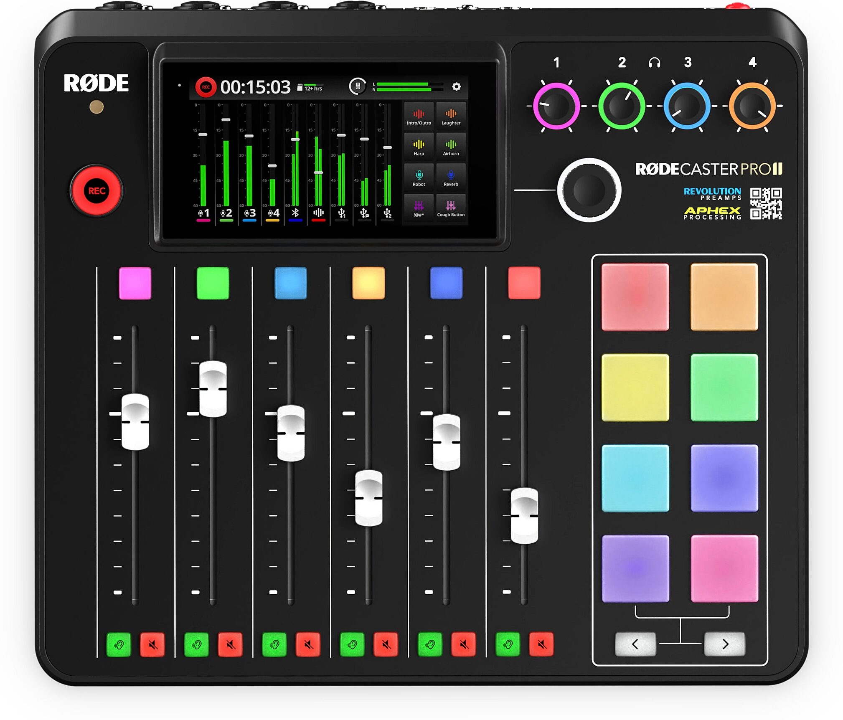Viewport: 843px width, 720px height.
Task: Hit the large green SMART pad
Action: pos(724,388)
